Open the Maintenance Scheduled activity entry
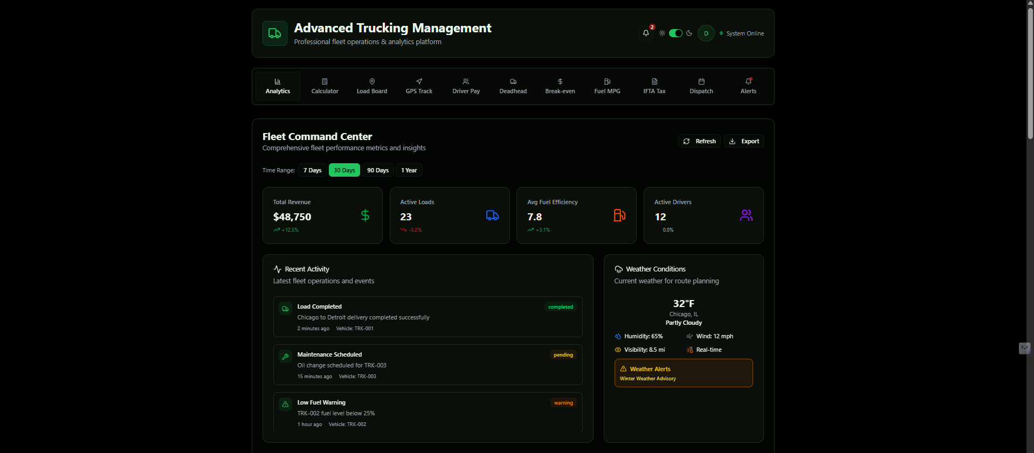The height and width of the screenshot is (453, 1034). click(x=428, y=365)
